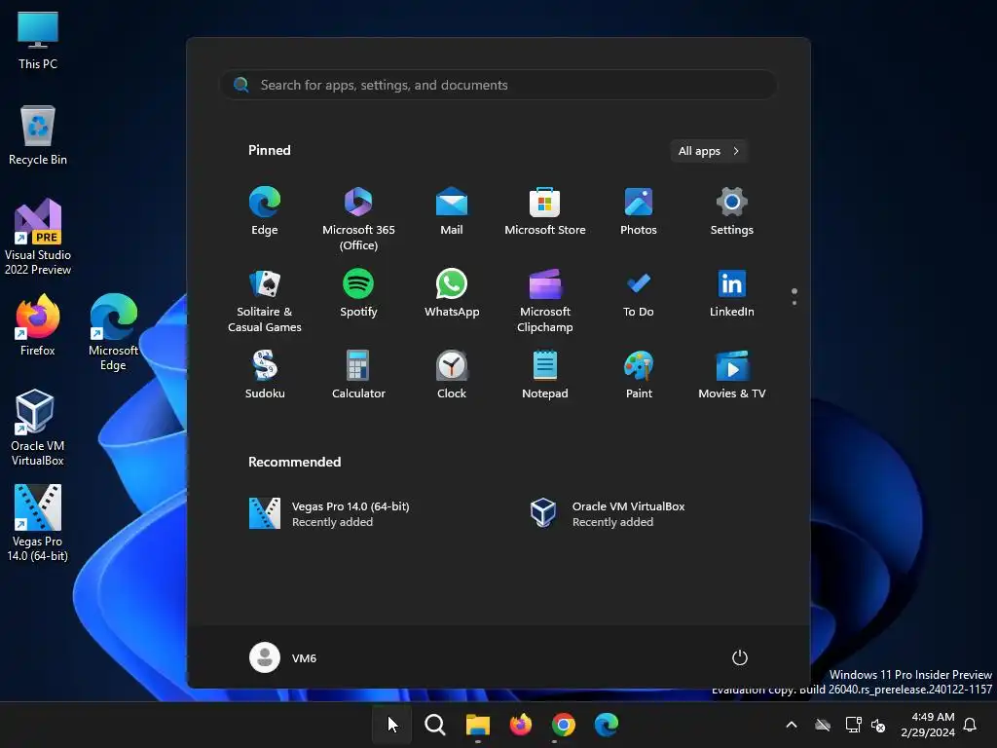
Task: Open WhatsApp pinned app
Action: click(452, 293)
